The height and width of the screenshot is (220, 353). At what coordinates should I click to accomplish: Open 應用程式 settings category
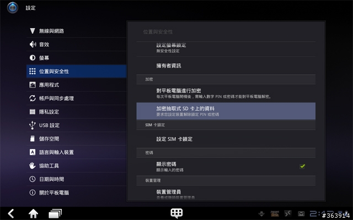coord(76,85)
